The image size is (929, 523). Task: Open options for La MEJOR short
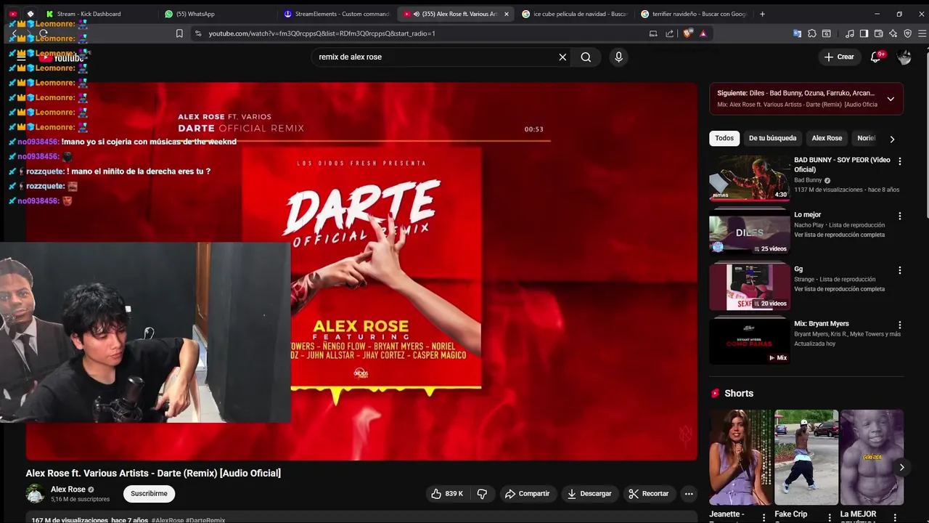[894, 517]
